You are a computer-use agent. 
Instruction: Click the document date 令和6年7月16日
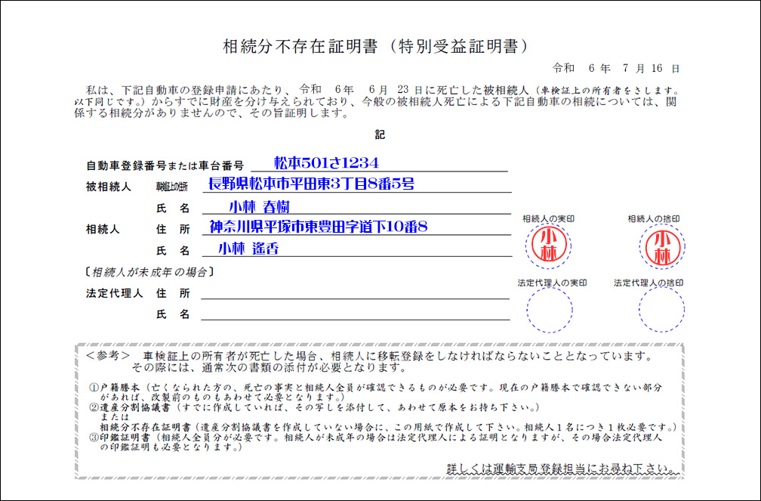click(616, 68)
